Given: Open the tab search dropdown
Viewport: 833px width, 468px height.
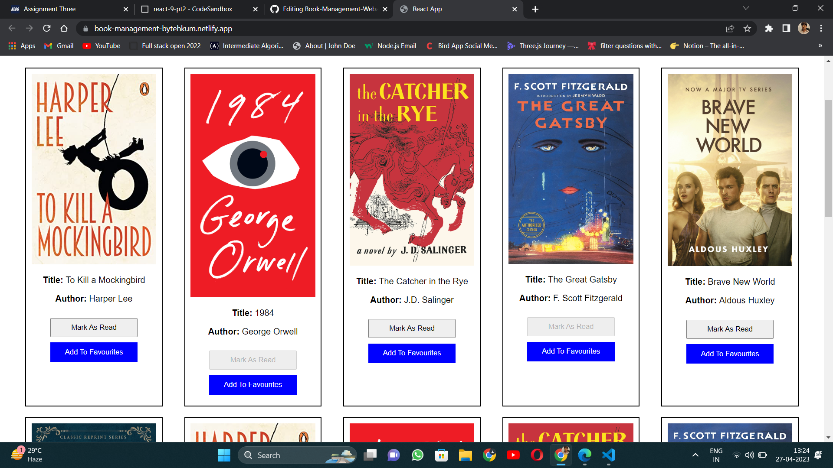Looking at the screenshot, I should point(745,8).
